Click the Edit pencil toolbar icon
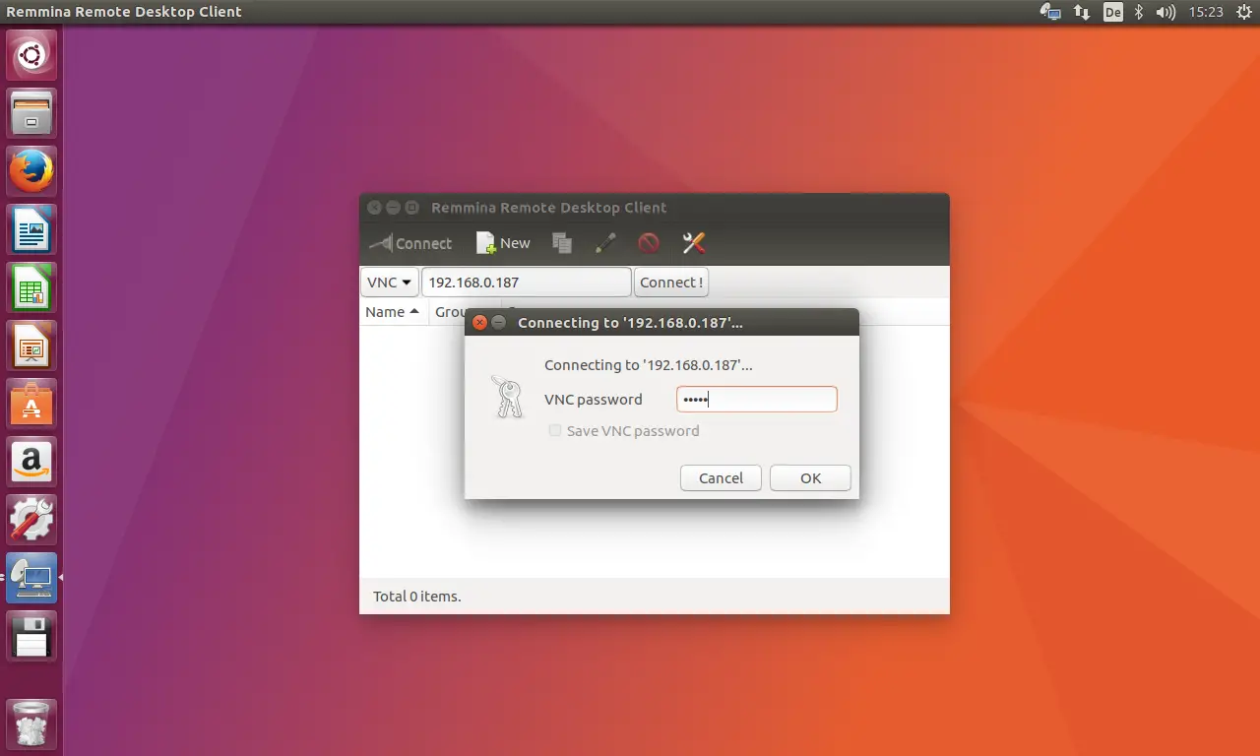 pyautogui.click(x=605, y=243)
